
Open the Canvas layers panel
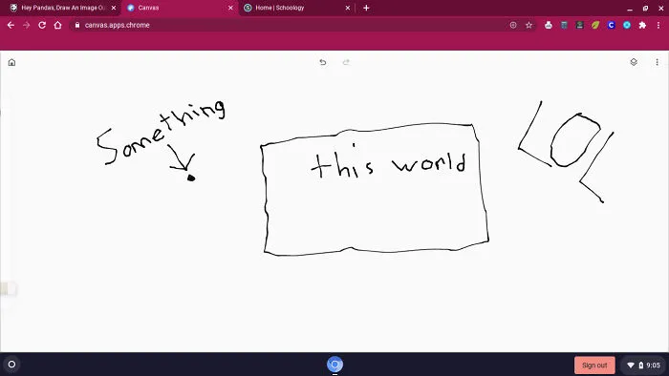(x=634, y=62)
